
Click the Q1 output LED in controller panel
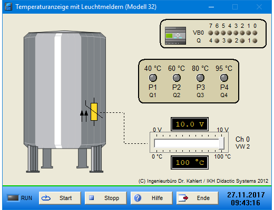255,41
